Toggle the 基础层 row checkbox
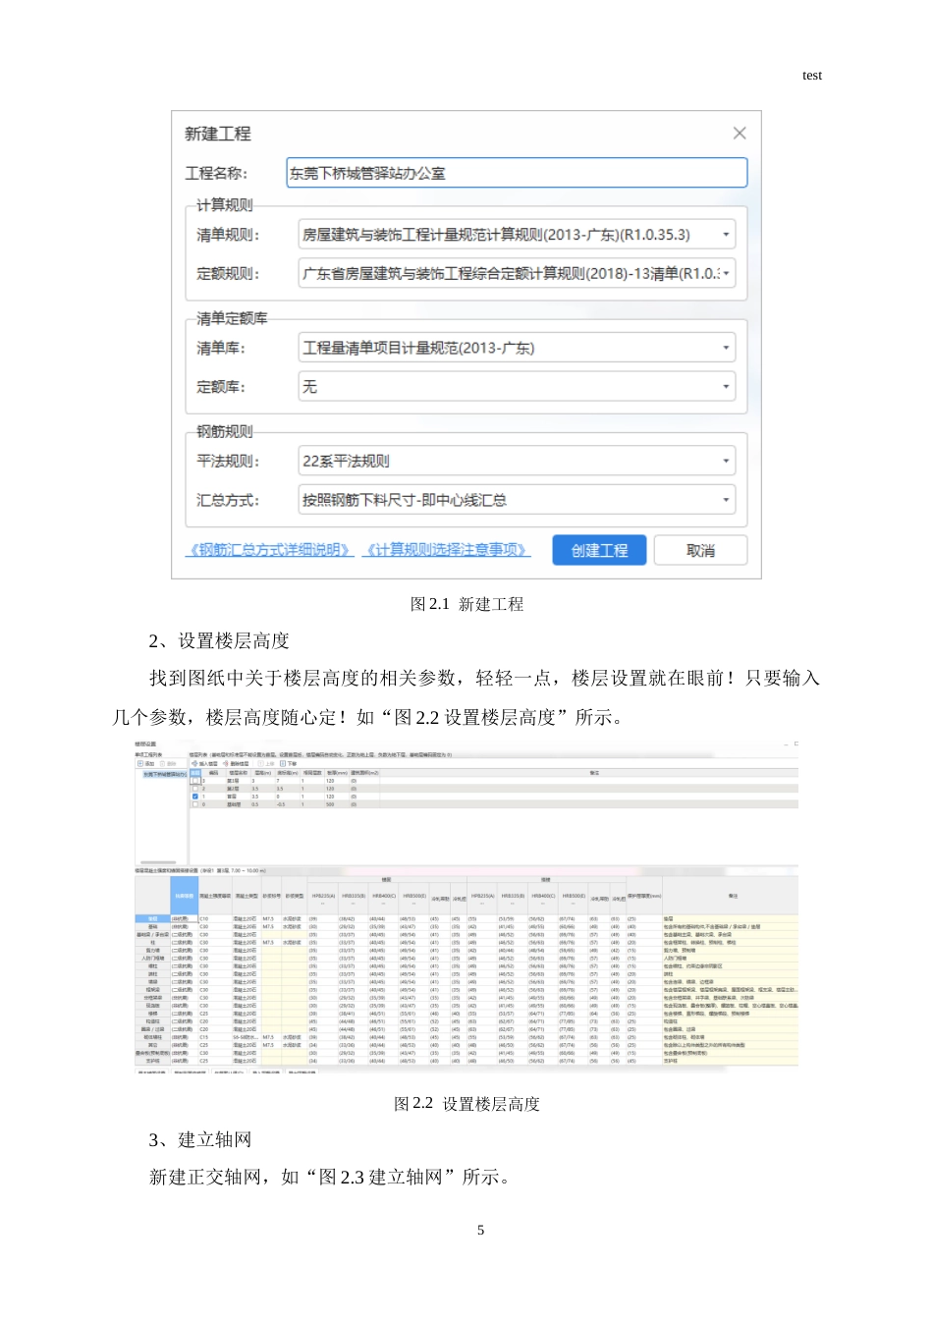 point(195,804)
